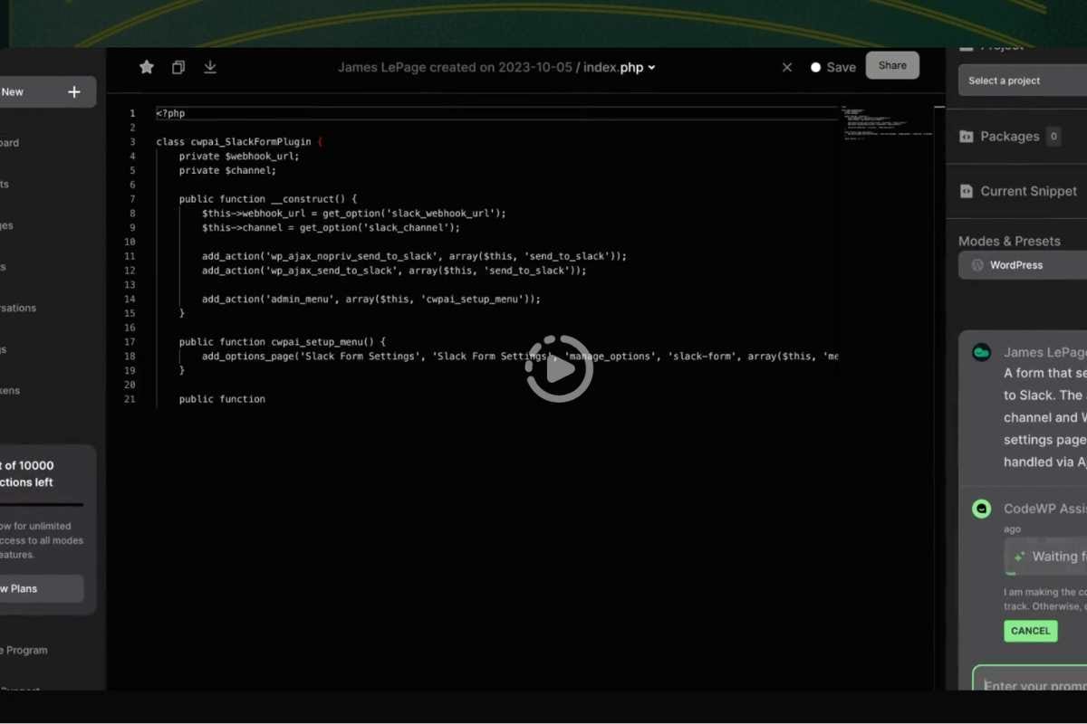Click line 8 get_option slack_webhook_url

(x=354, y=214)
